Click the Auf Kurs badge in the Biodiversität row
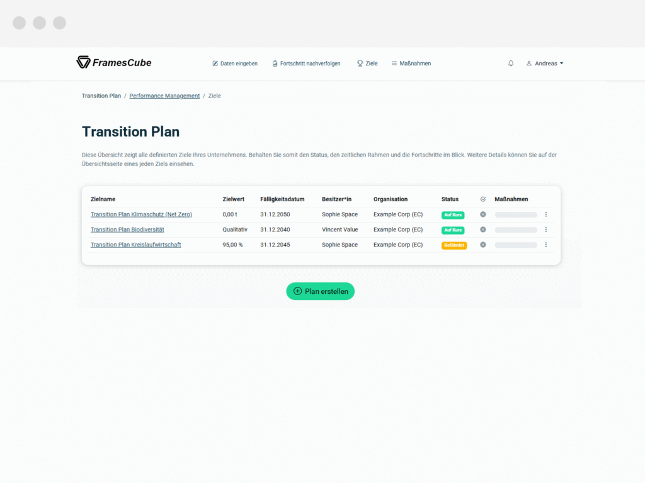645x483 pixels. coord(453,230)
